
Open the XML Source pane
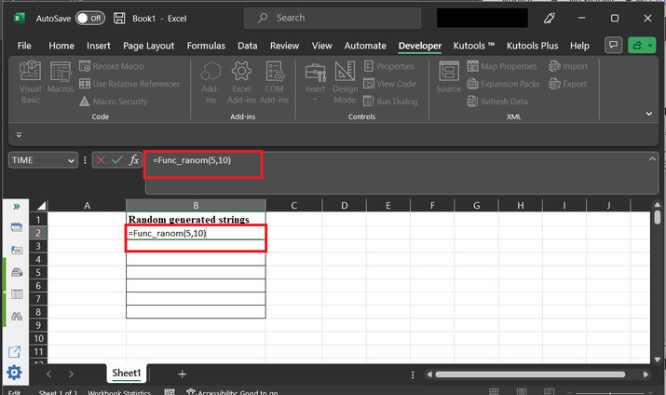[449, 77]
